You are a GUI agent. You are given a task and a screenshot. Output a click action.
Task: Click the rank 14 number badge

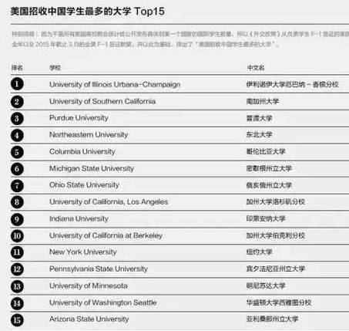(17, 303)
